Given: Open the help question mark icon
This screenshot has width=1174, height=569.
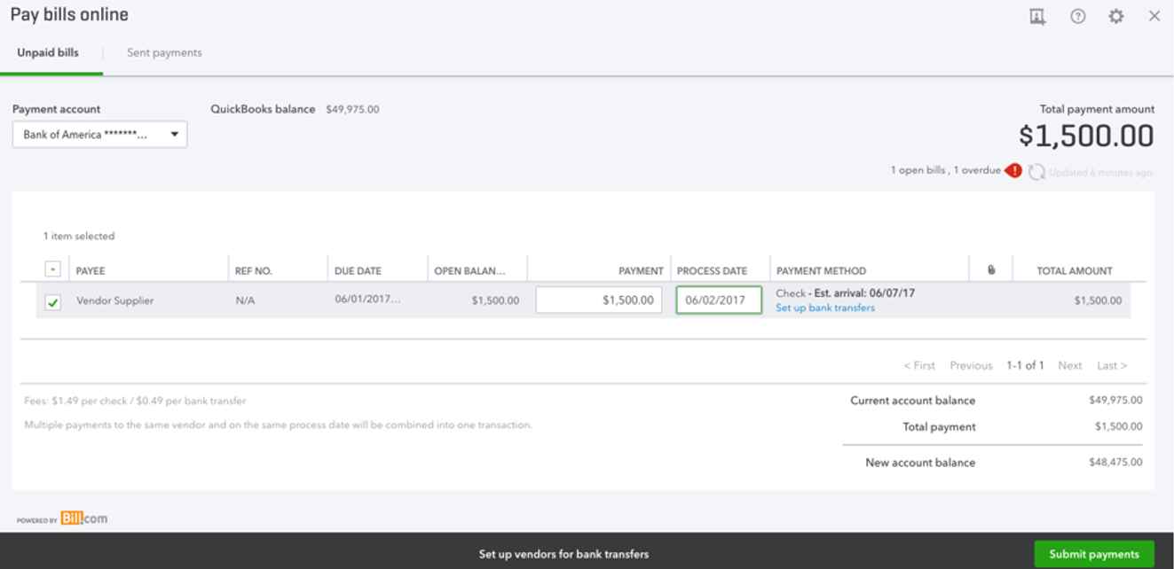Looking at the screenshot, I should tap(1077, 16).
